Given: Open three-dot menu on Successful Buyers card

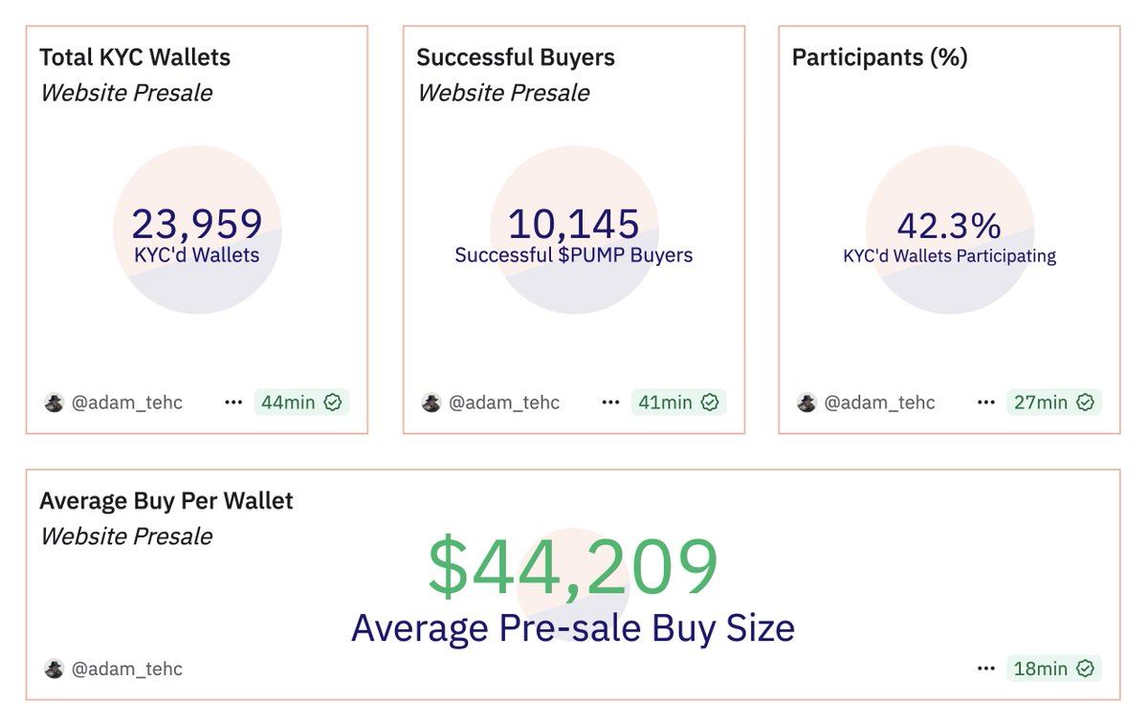Looking at the screenshot, I should [610, 403].
